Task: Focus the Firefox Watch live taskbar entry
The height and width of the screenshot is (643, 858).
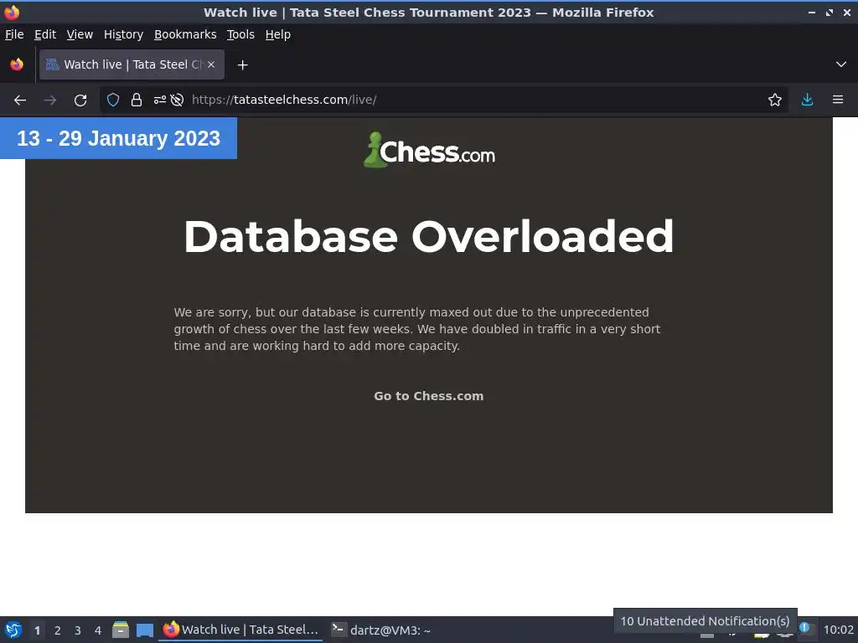Action: click(241, 630)
